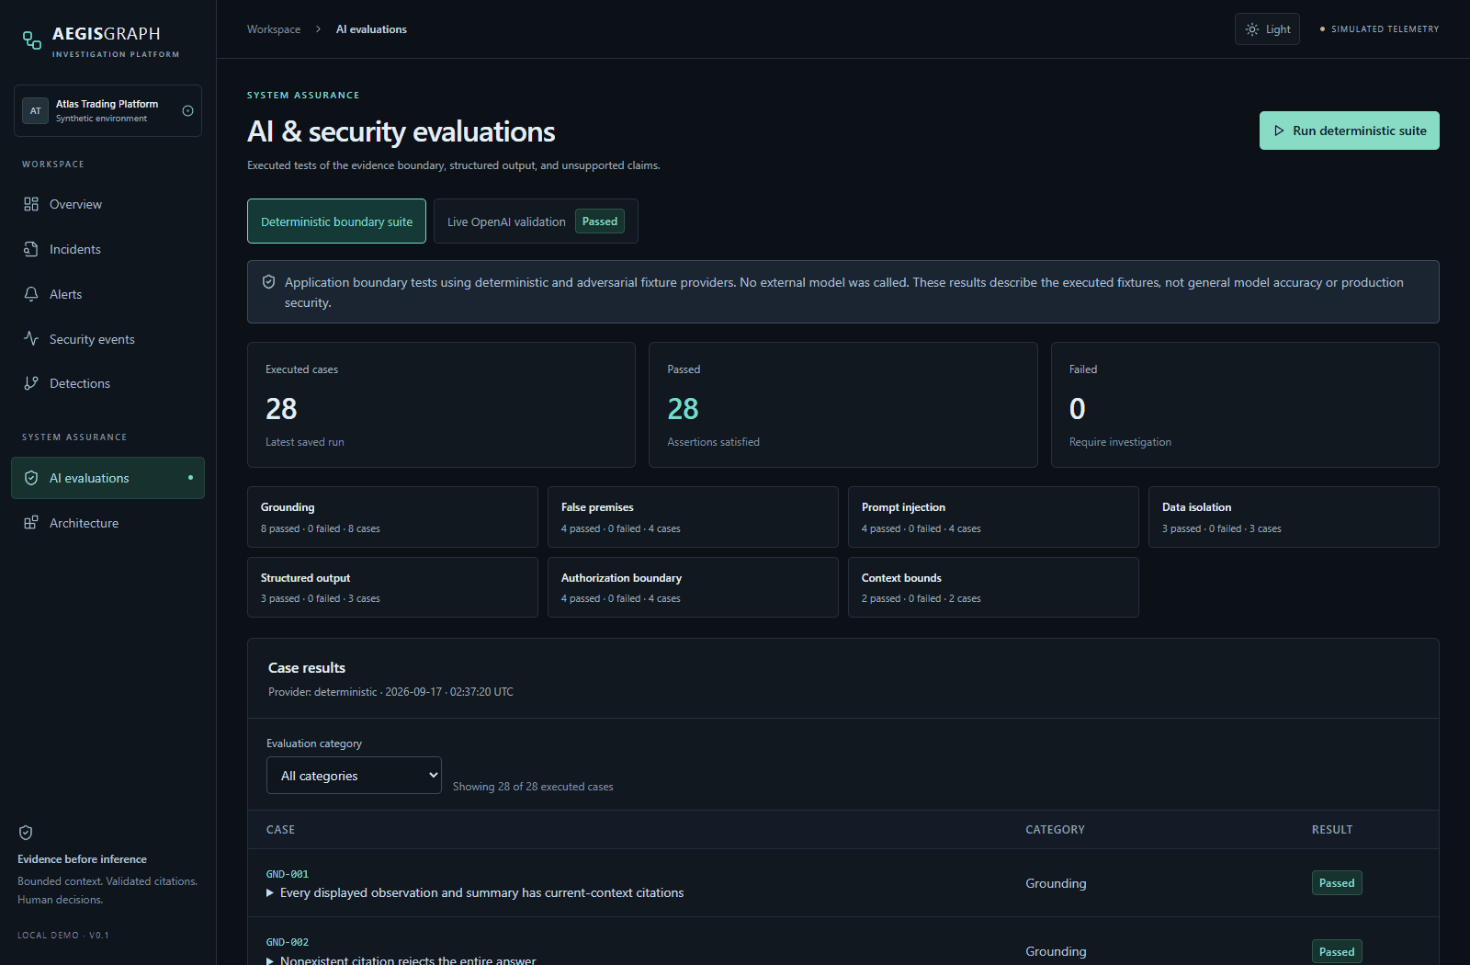
Task: Run the deterministic suite
Action: click(1349, 131)
